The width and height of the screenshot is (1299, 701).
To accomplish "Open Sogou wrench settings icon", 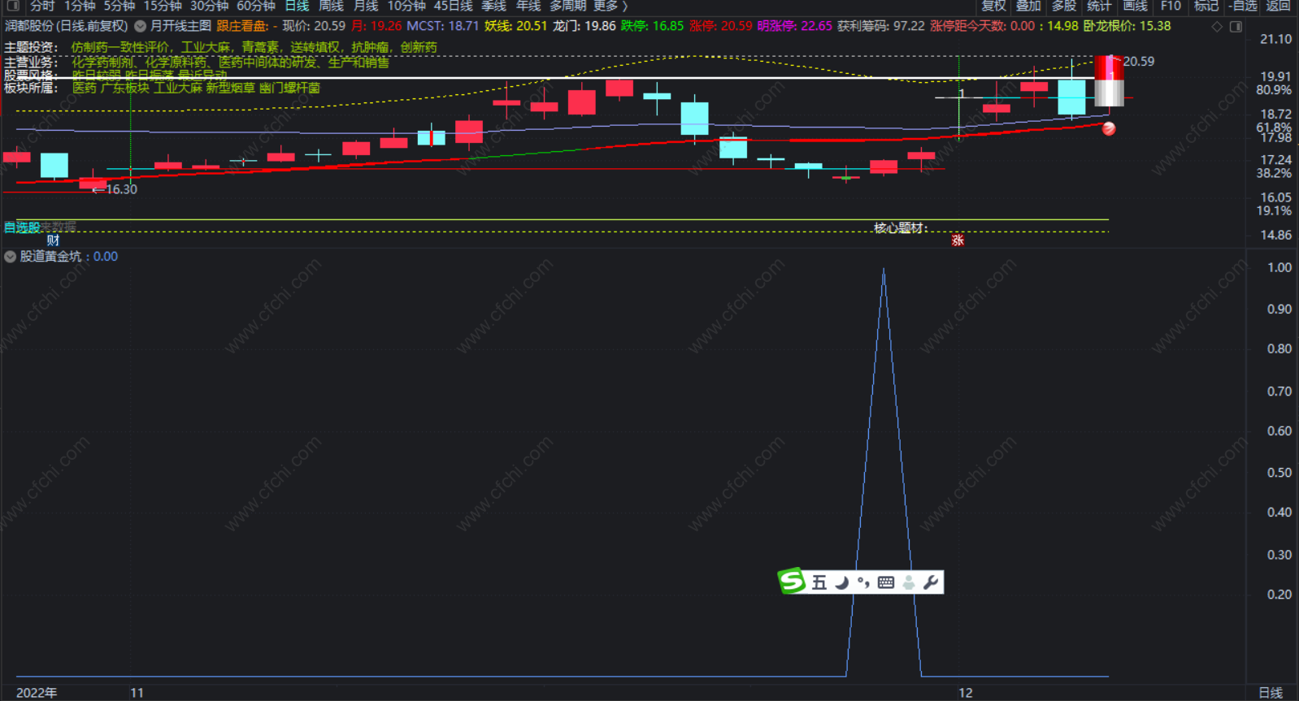I will [x=932, y=582].
